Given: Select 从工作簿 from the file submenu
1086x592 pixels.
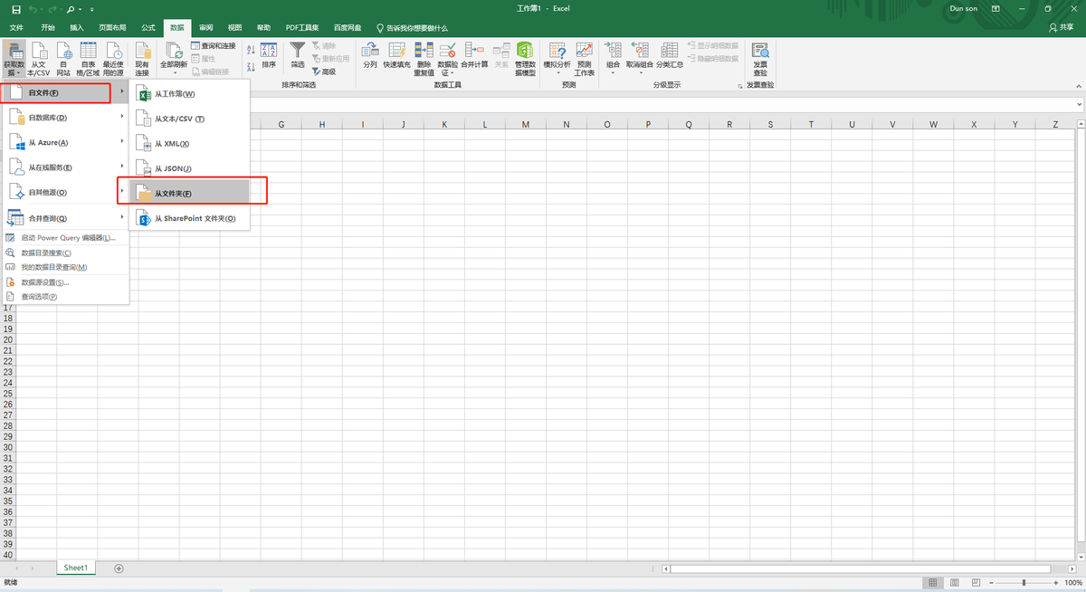Looking at the screenshot, I should (x=174, y=94).
